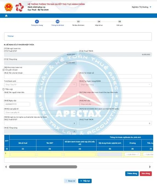
Task: Click the Tên NNT cell in row 1
Action: [x=50, y=154]
